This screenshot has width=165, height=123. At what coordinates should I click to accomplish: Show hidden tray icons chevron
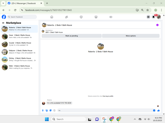[135, 119]
